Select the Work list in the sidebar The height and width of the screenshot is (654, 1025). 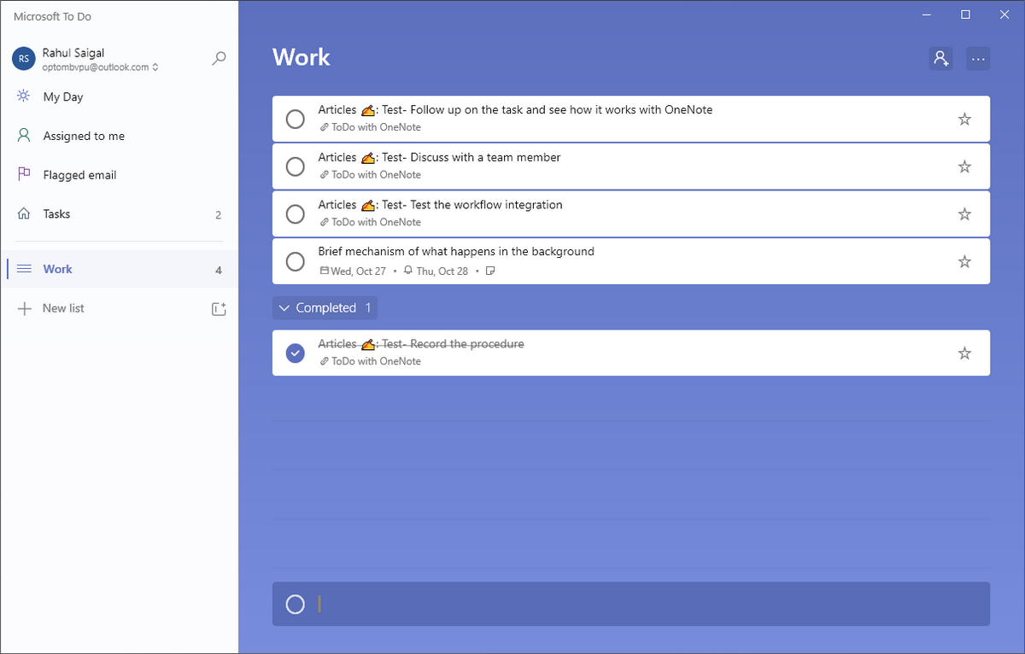(x=120, y=269)
